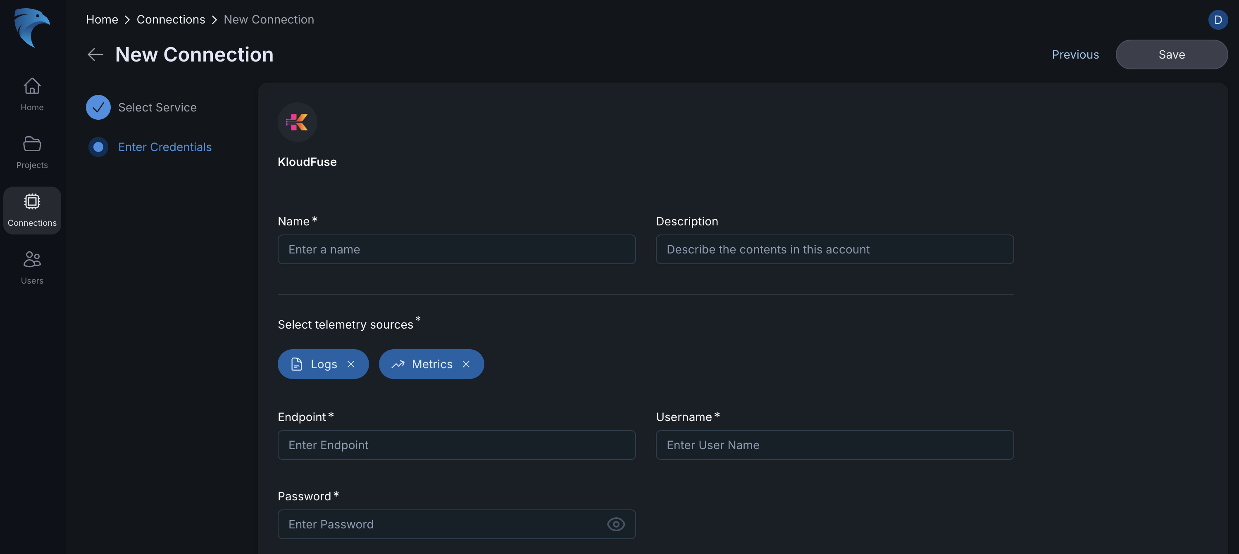Go to the Connections breadcrumb
Viewport: 1239px width, 554px height.
point(171,20)
